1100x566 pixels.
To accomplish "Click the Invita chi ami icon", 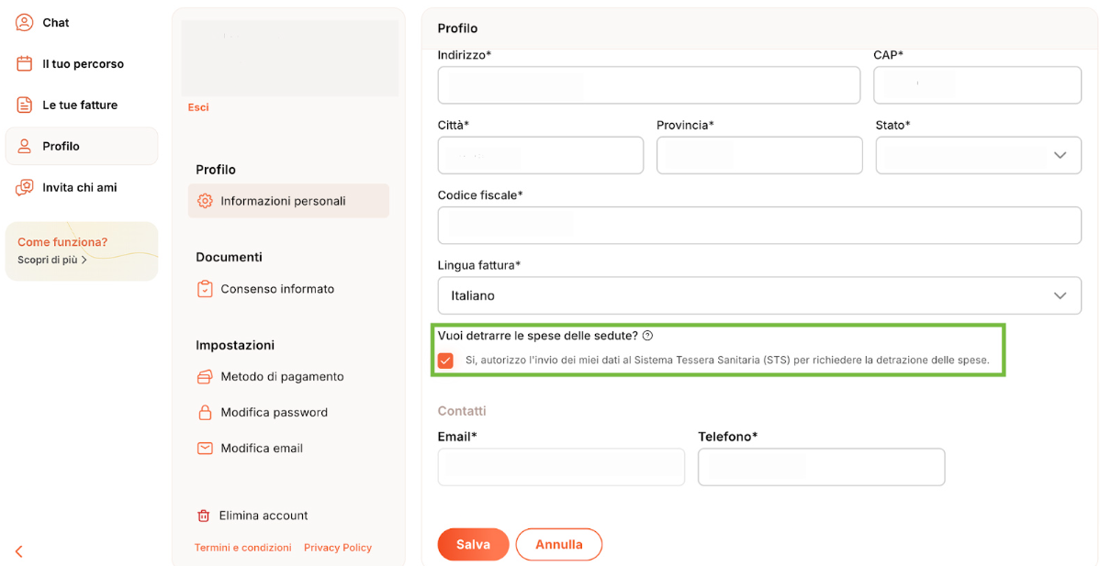I will tap(25, 188).
